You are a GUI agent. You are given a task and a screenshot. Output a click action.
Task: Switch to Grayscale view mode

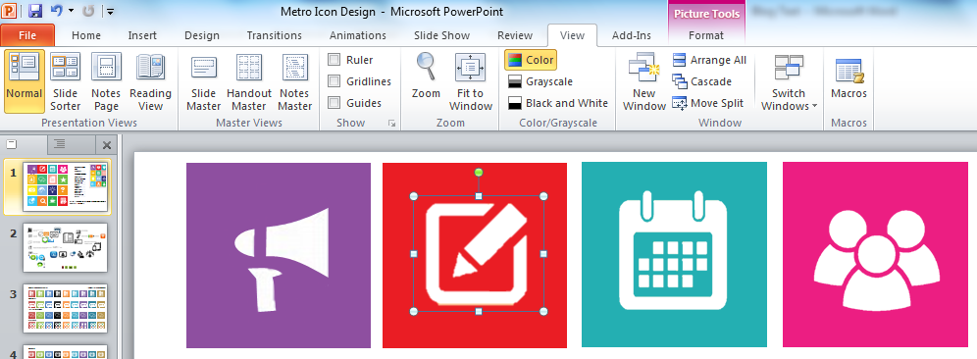pyautogui.click(x=540, y=81)
